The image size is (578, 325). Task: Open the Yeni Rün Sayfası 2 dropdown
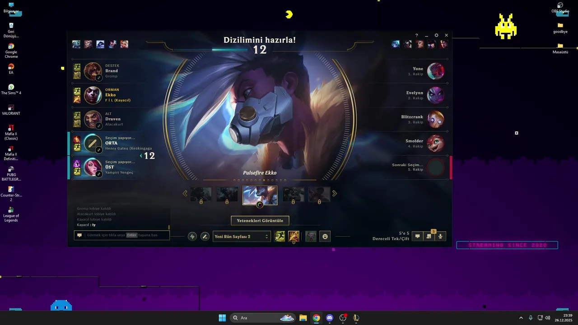pyautogui.click(x=242, y=236)
